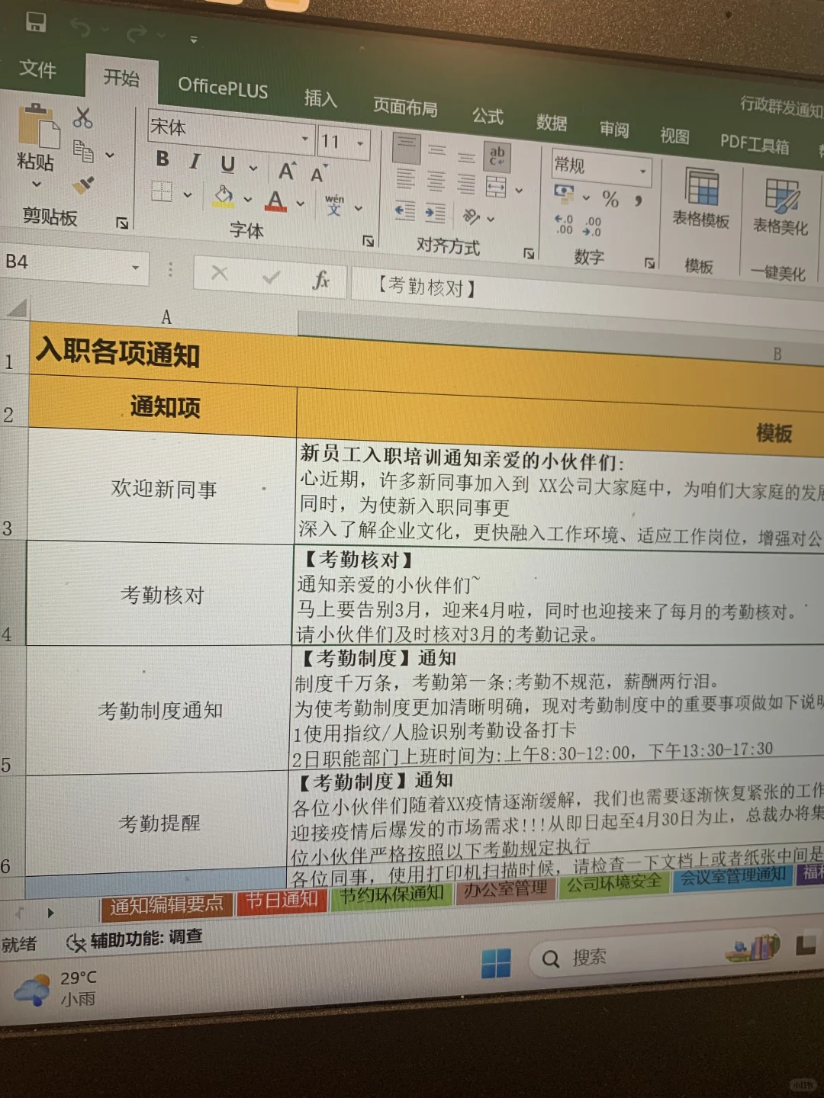Open the 审阅 tab
The width and height of the screenshot is (824, 1098).
pyautogui.click(x=614, y=129)
